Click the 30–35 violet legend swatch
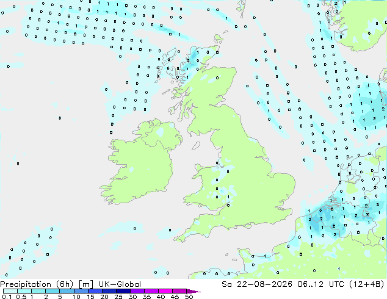This screenshot has width=387, height=299. pyautogui.click(x=137, y=291)
